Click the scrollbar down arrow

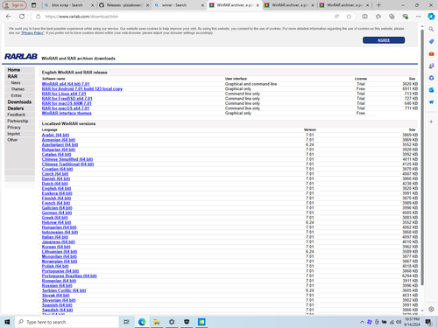click(x=422, y=311)
